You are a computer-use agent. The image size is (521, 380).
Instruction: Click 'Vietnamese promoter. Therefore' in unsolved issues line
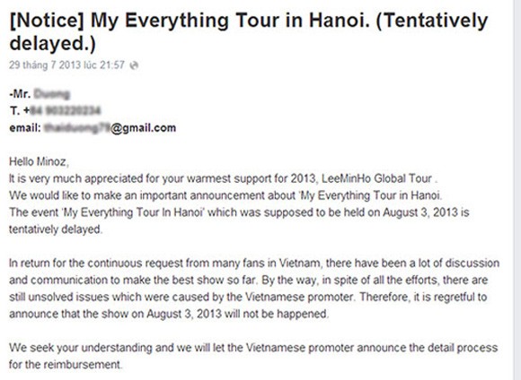(x=327, y=298)
